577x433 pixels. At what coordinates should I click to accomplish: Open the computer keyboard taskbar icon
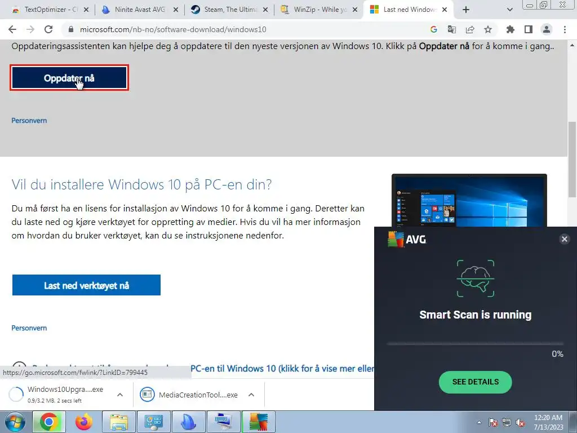pos(224,422)
